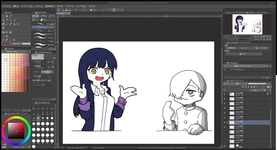The image size is (277, 150).
Task: Click the layer opacity slider
Action: (x=257, y=84)
